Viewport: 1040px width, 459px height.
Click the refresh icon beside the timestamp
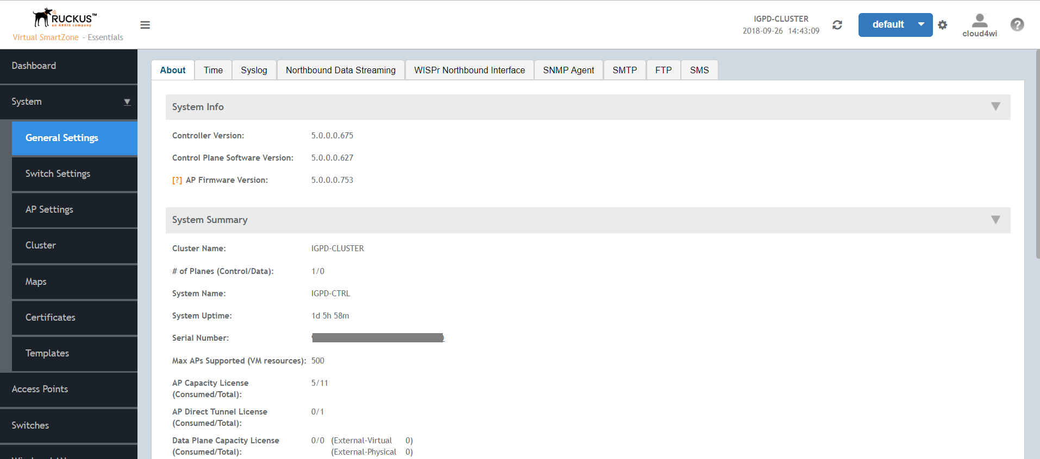(837, 25)
